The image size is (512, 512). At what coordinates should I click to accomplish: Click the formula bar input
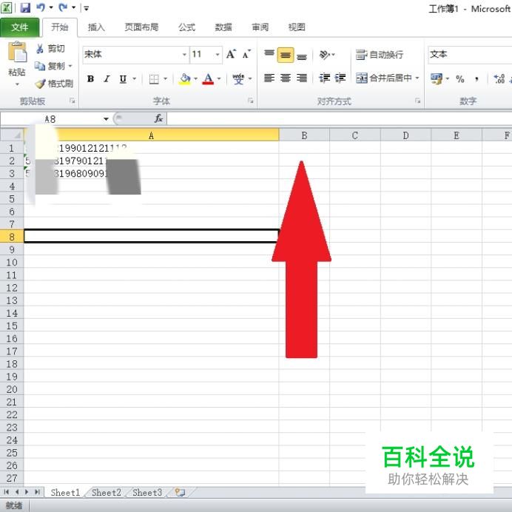coord(339,119)
